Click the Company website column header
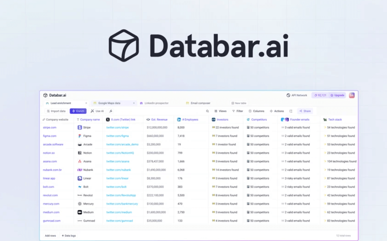The image size is (387, 241). pyautogui.click(x=55, y=120)
